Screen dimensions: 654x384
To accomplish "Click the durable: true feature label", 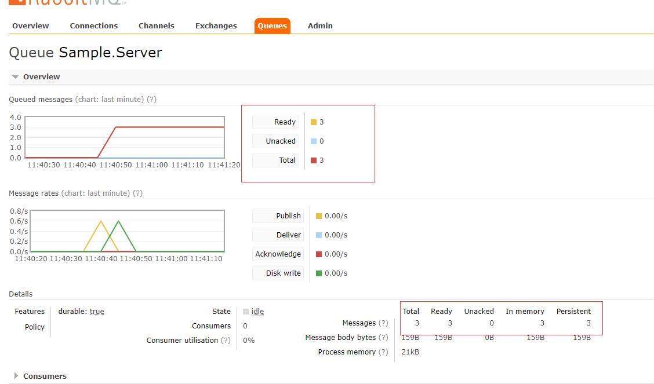I will pos(81,312).
